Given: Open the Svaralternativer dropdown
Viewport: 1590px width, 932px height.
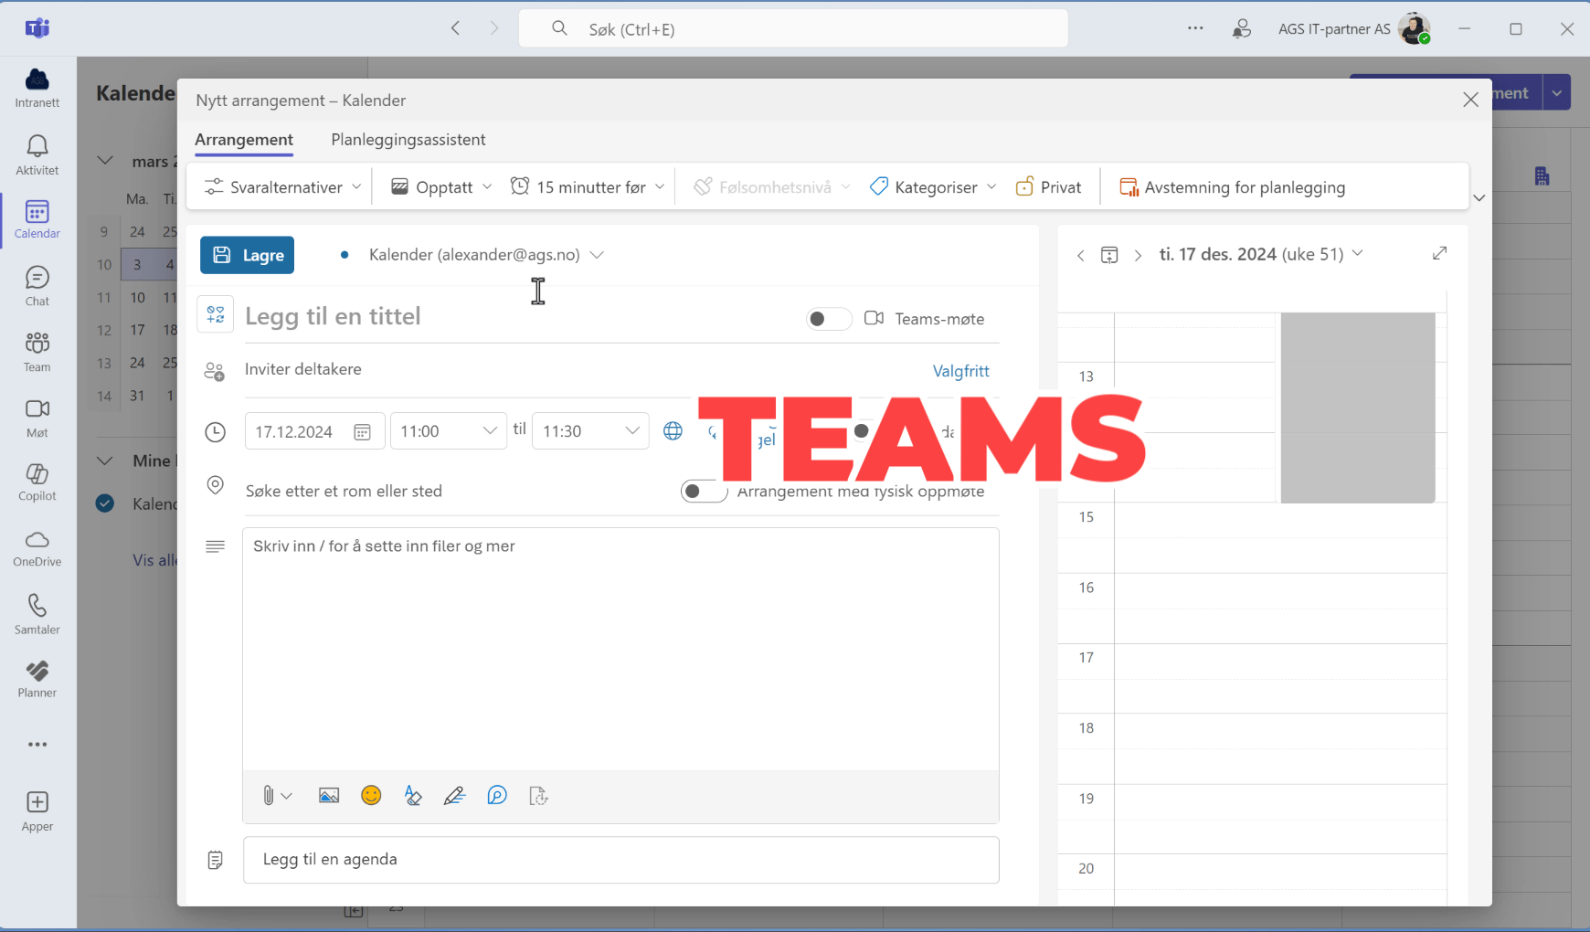Looking at the screenshot, I should tap(282, 187).
